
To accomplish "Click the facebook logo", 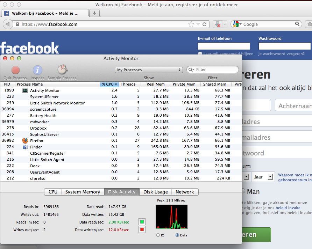I will (30, 48).
